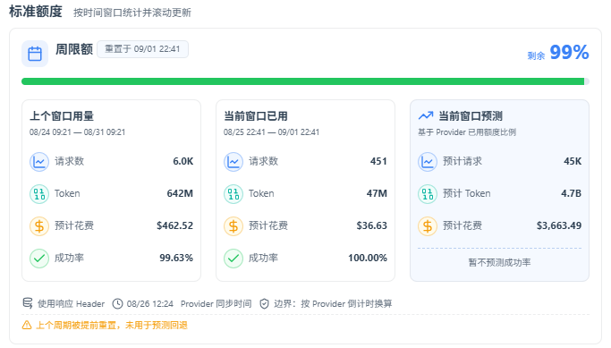Click the 预计请求 chart icon showing 45K

428,162
